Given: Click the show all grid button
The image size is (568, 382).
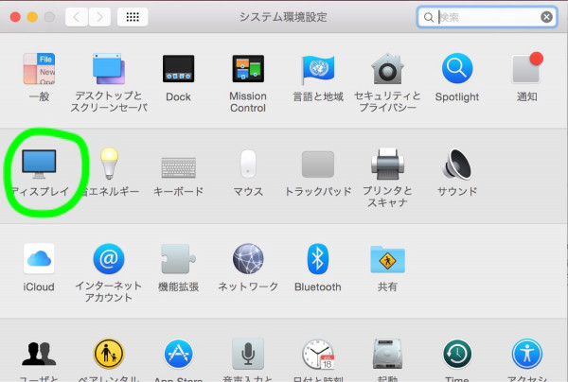Looking at the screenshot, I should 132,17.
